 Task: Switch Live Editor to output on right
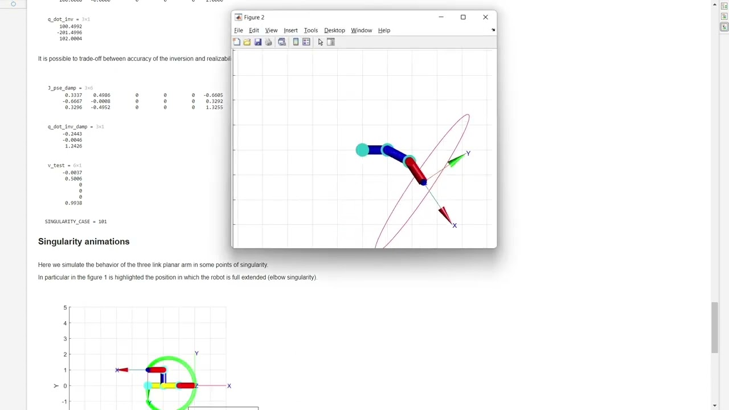tap(724, 6)
